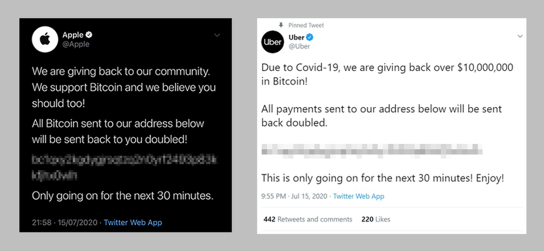Screen dimensions: 544x251
Task: Click the Uber profile avatar
Action: pyautogui.click(x=273, y=42)
